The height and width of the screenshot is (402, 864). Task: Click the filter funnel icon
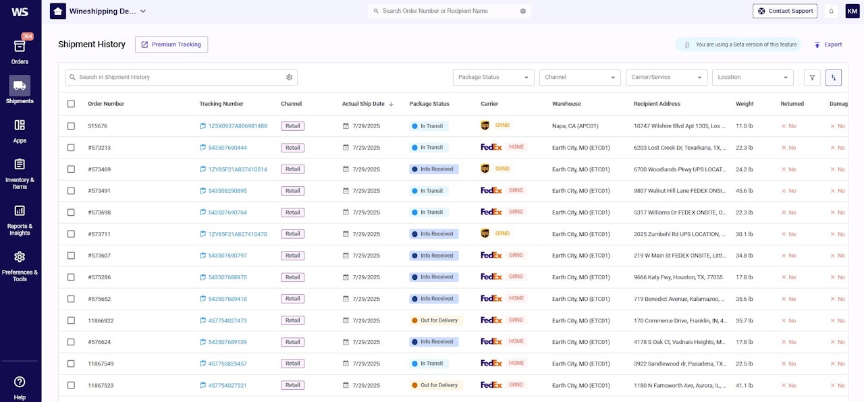tap(812, 78)
